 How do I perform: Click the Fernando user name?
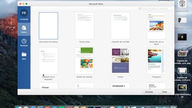point(24,19)
